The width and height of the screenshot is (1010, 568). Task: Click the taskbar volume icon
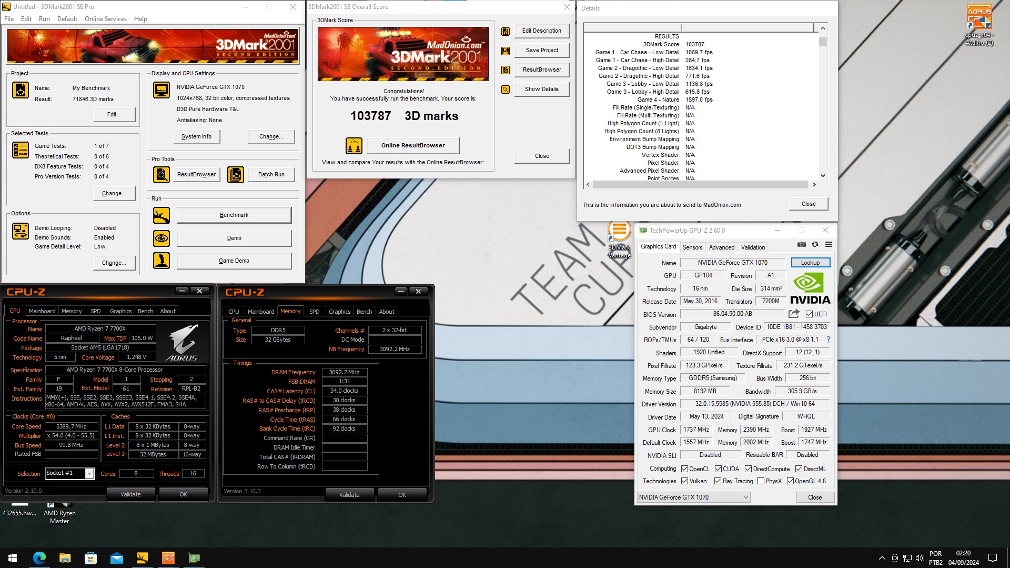pos(919,558)
